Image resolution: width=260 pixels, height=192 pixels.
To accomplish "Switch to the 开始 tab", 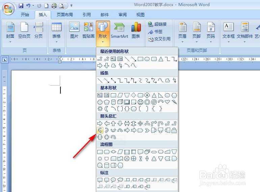I will pyautogui.click(x=25, y=15).
